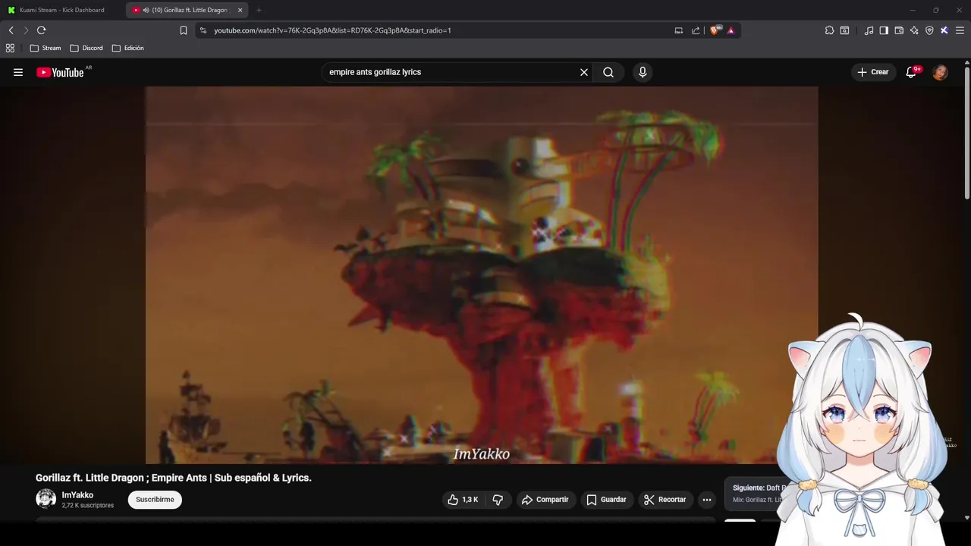
Task: Switch to Kuami Stream - Kick Dashboard tab
Action: click(x=62, y=10)
